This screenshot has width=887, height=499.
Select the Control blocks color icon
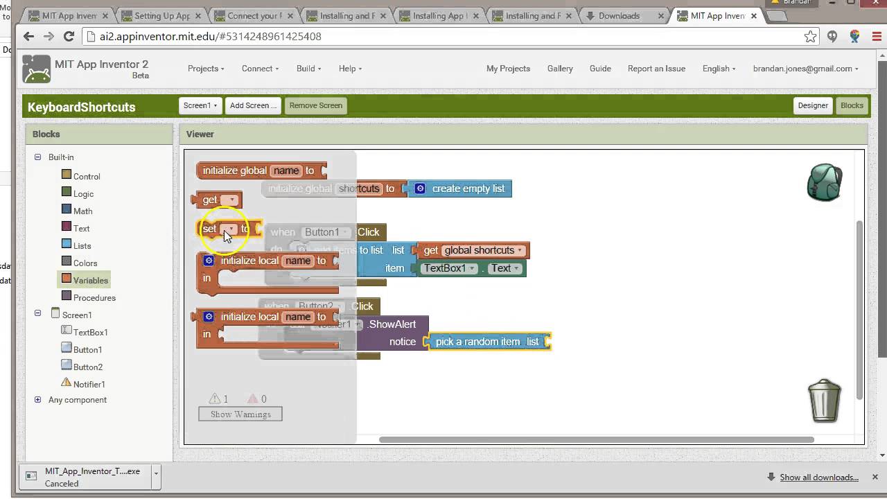click(x=67, y=175)
